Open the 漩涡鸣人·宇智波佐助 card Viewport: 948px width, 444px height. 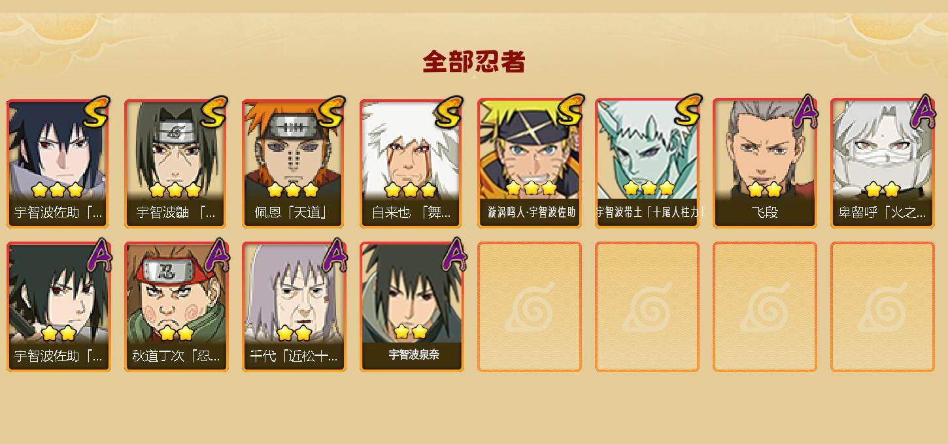pos(530,163)
